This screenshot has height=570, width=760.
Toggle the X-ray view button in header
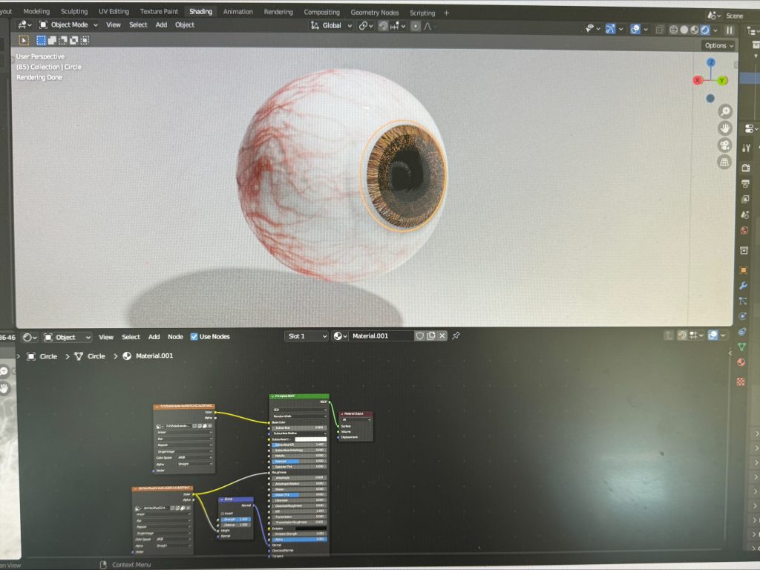[659, 30]
